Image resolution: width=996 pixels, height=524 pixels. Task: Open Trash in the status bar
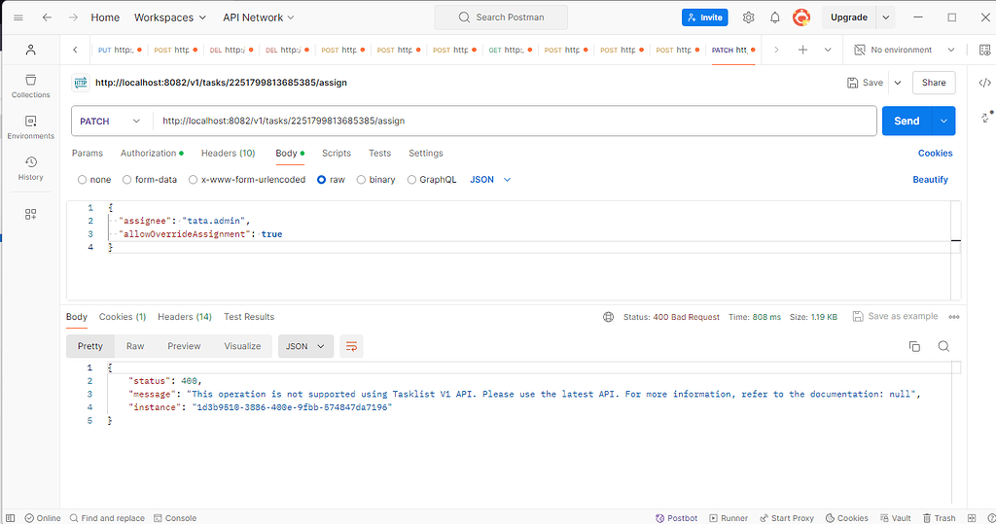click(940, 518)
